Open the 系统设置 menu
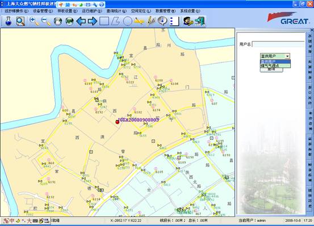 pos(190,11)
